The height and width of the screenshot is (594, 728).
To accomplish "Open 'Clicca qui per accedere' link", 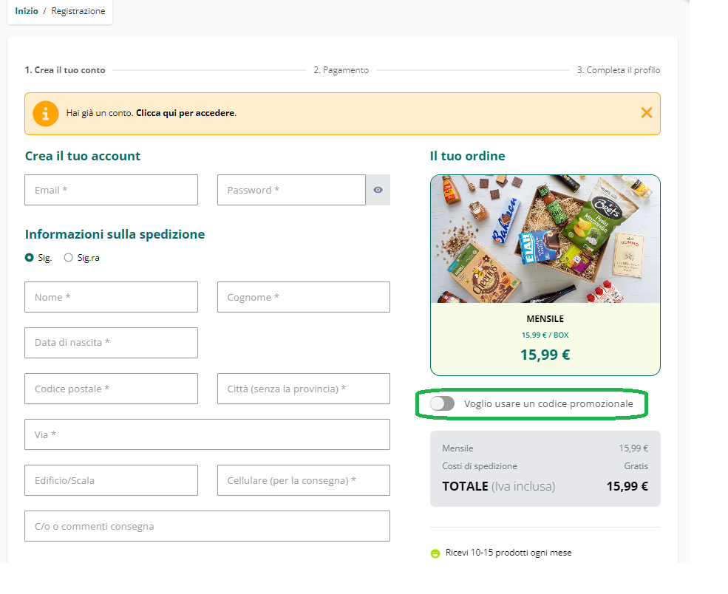I will click(186, 113).
